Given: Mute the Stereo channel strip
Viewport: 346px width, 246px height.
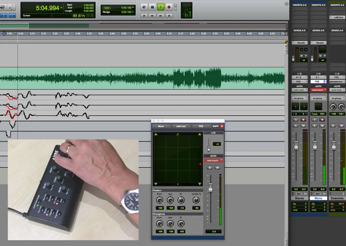Looking at the screenshot, I should pyautogui.click(x=303, y=125).
